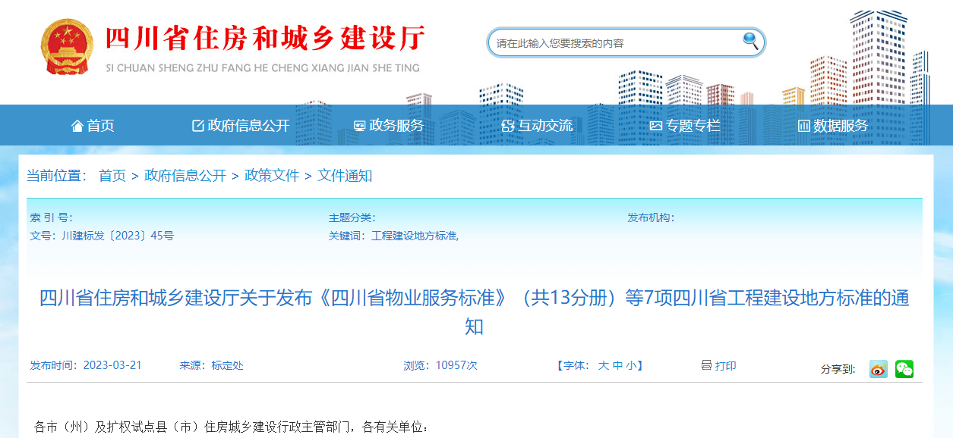Share the article to WeChat
Screen dimensions: 953x438
click(x=904, y=369)
